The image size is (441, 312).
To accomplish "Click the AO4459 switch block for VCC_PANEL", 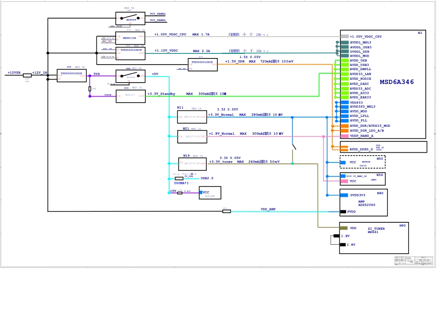I will coord(130,19).
